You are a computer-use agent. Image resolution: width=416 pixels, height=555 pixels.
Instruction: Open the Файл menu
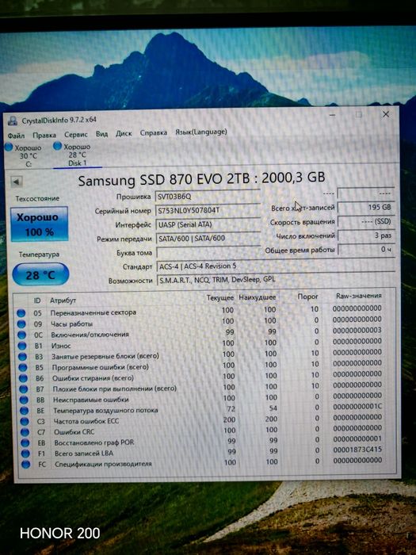(16, 136)
